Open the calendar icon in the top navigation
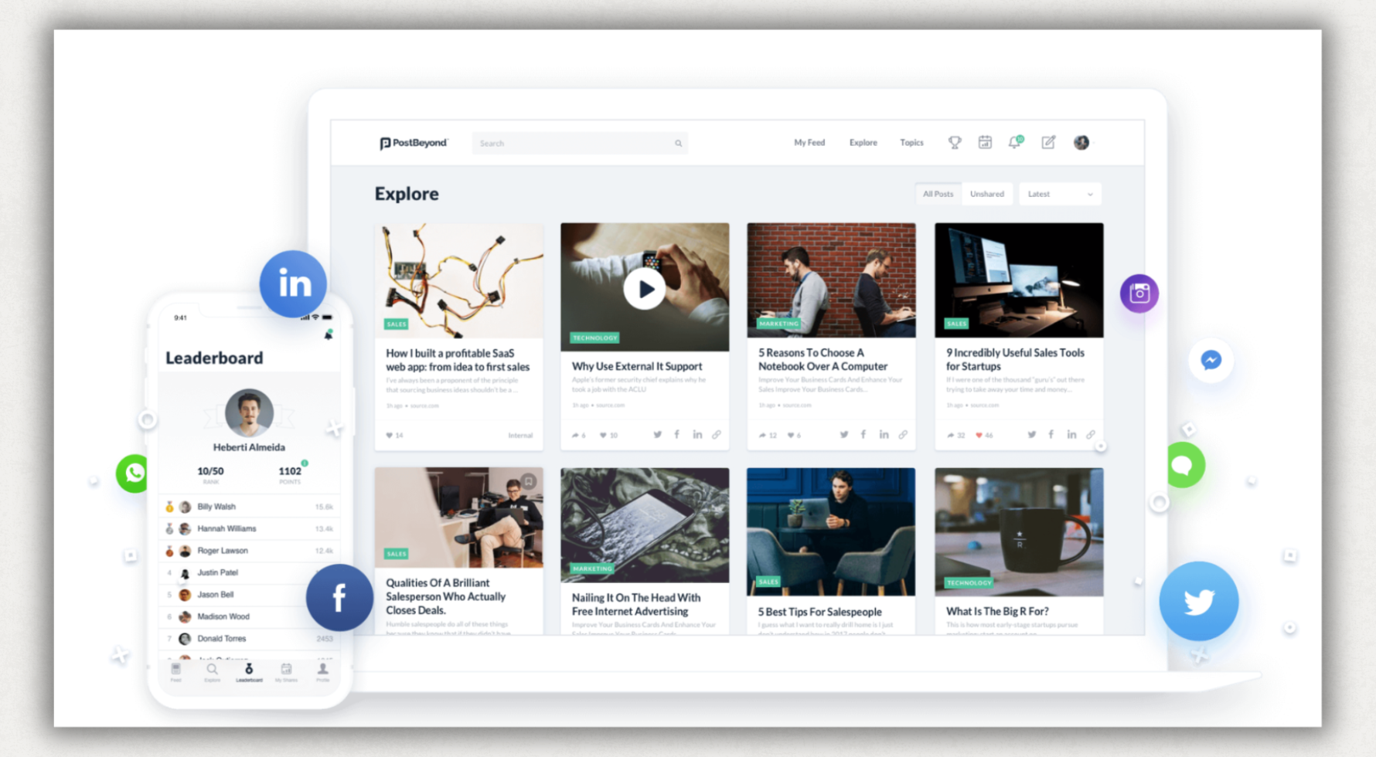This screenshot has height=757, width=1376. [985, 142]
